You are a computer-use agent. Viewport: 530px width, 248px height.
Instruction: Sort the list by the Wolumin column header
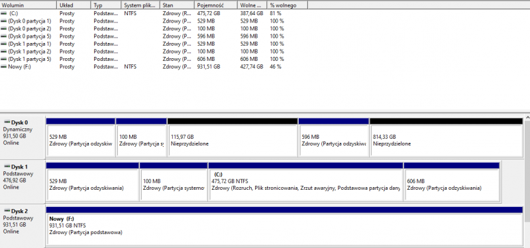(28, 5)
